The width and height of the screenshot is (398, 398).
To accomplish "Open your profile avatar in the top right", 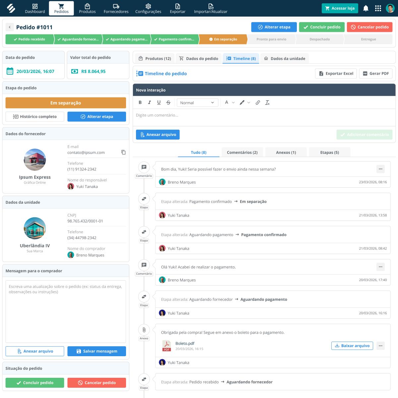I will (390, 8).
